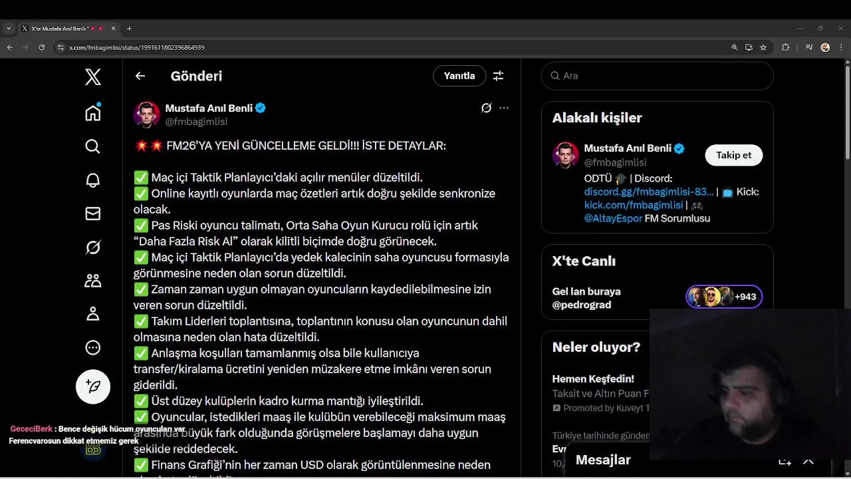This screenshot has height=479, width=851.
Task: Click the page vertical scrollbar thumb
Action: 847,112
